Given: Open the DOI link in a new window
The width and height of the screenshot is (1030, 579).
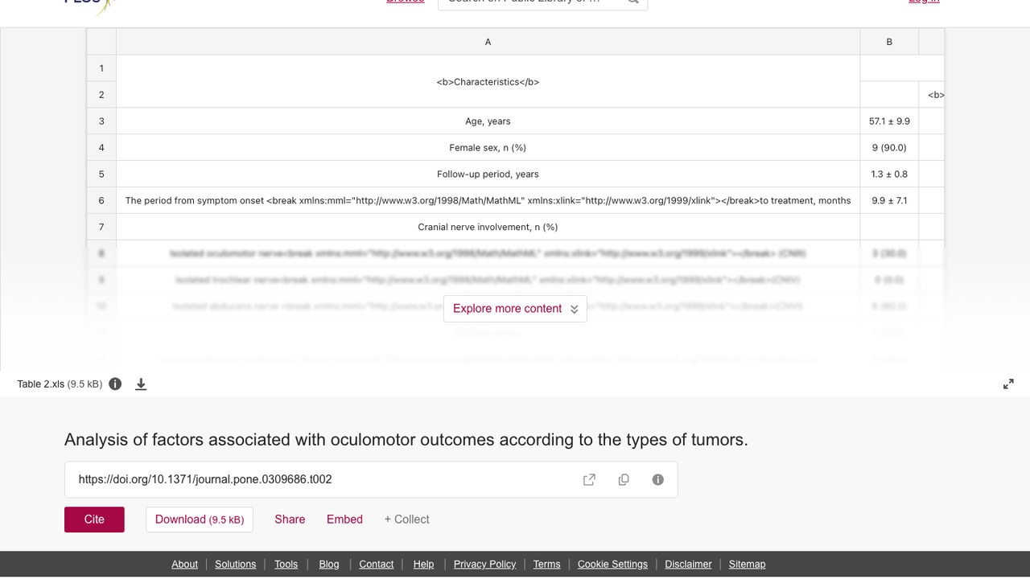Looking at the screenshot, I should (x=589, y=479).
